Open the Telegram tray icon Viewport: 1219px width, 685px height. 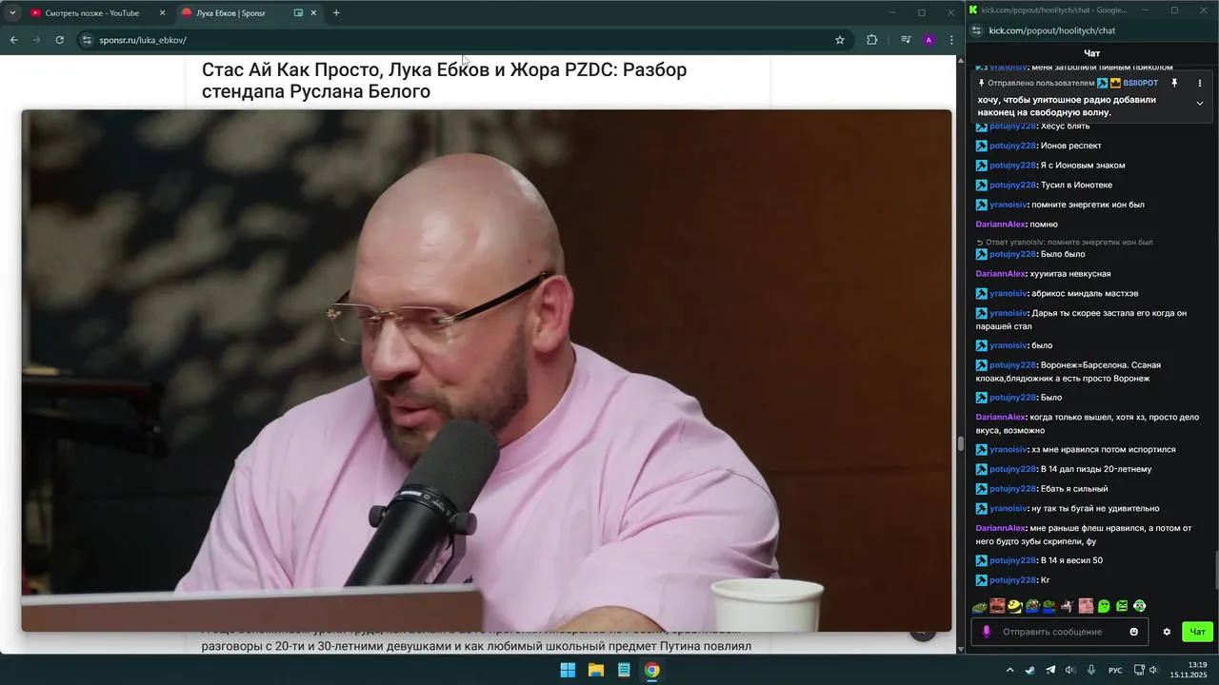click(1050, 670)
